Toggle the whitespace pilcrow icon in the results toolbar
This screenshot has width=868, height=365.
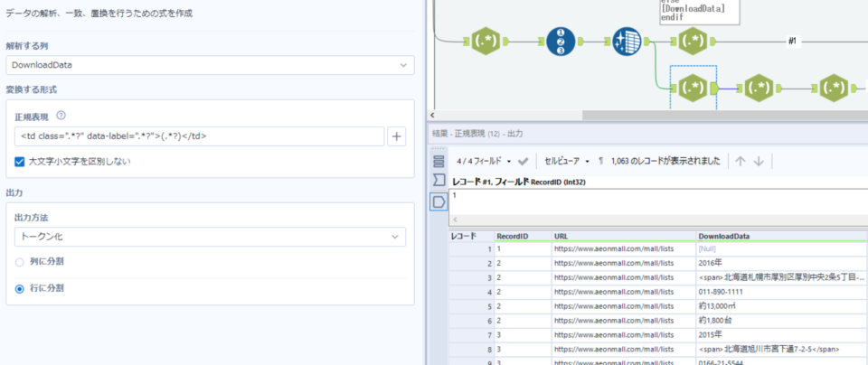601,161
